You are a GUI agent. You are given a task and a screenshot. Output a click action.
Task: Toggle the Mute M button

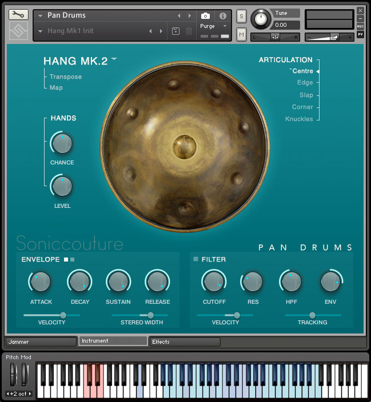click(x=241, y=34)
